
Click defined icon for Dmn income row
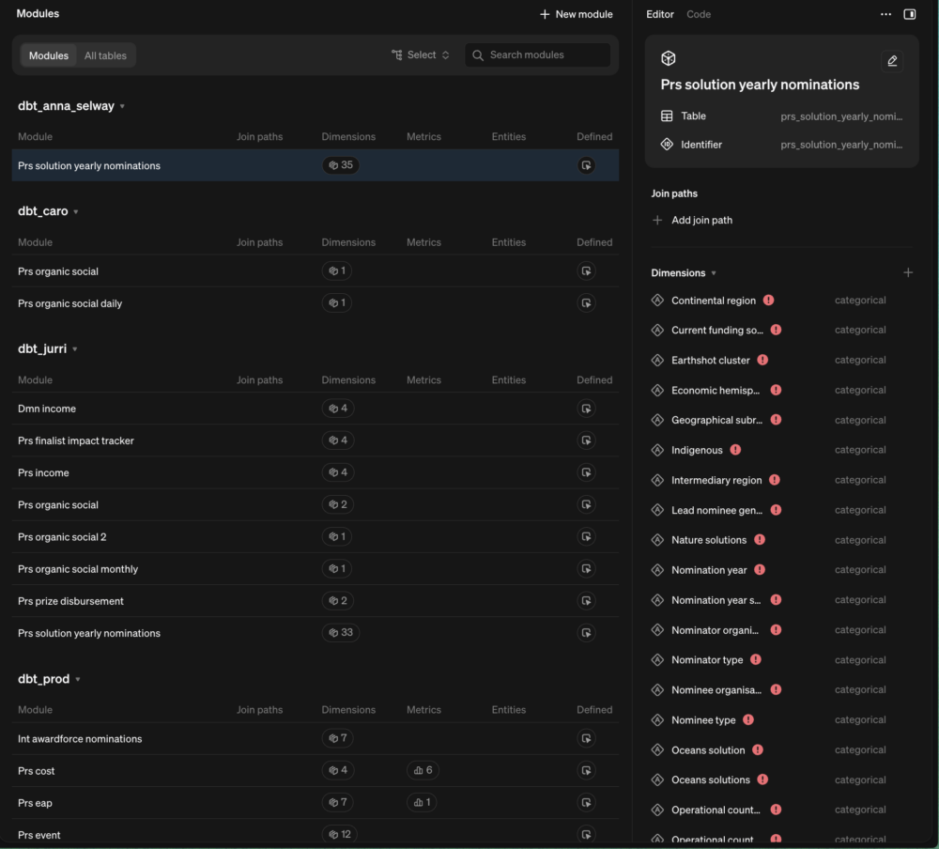pyautogui.click(x=586, y=409)
